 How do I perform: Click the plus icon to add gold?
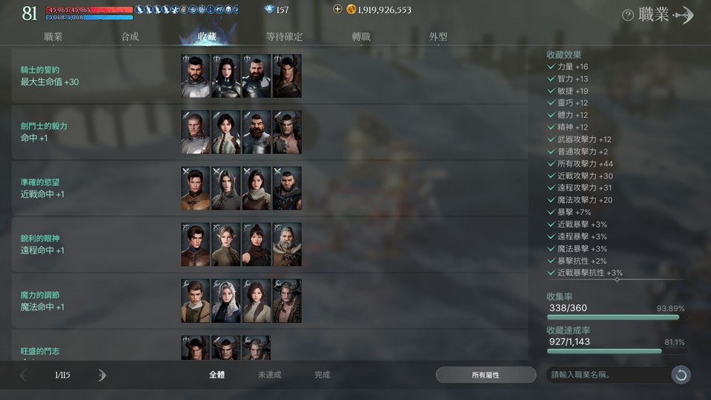337,9
